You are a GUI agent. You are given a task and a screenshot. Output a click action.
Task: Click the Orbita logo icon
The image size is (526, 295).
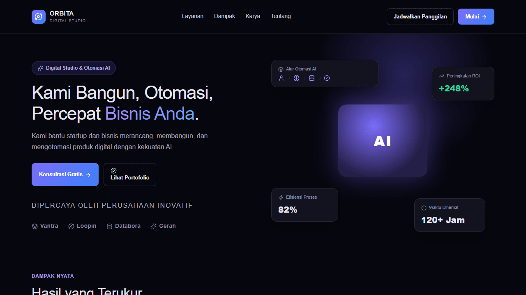[39, 17]
